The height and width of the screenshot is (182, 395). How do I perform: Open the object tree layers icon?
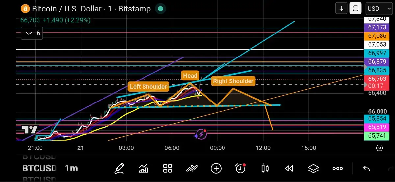pos(313,169)
